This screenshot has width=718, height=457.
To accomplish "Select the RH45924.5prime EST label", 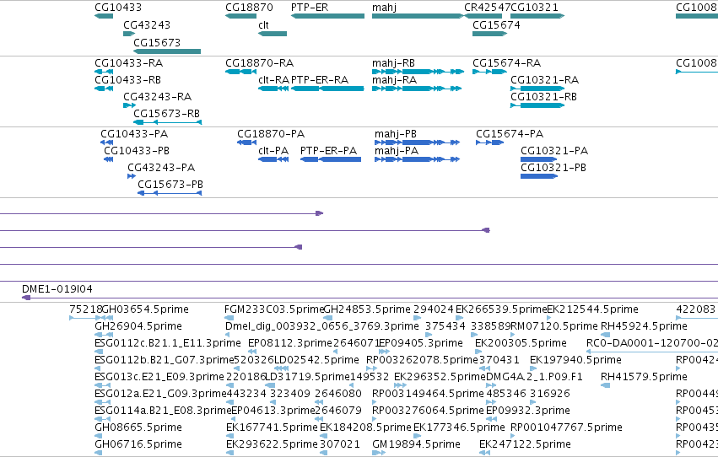I will pyautogui.click(x=644, y=326).
